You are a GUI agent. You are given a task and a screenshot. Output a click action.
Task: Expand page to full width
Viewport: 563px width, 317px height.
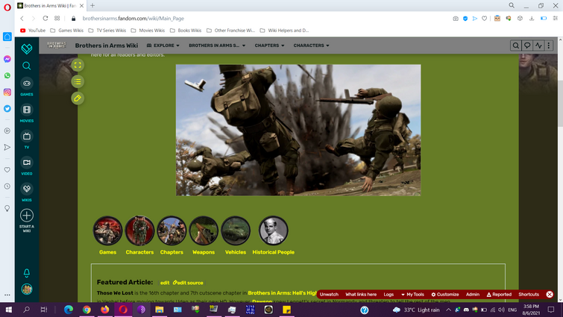tap(78, 66)
